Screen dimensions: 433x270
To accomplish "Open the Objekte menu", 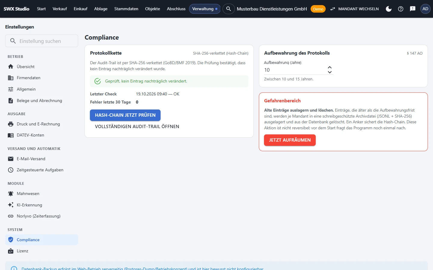I will click(152, 9).
